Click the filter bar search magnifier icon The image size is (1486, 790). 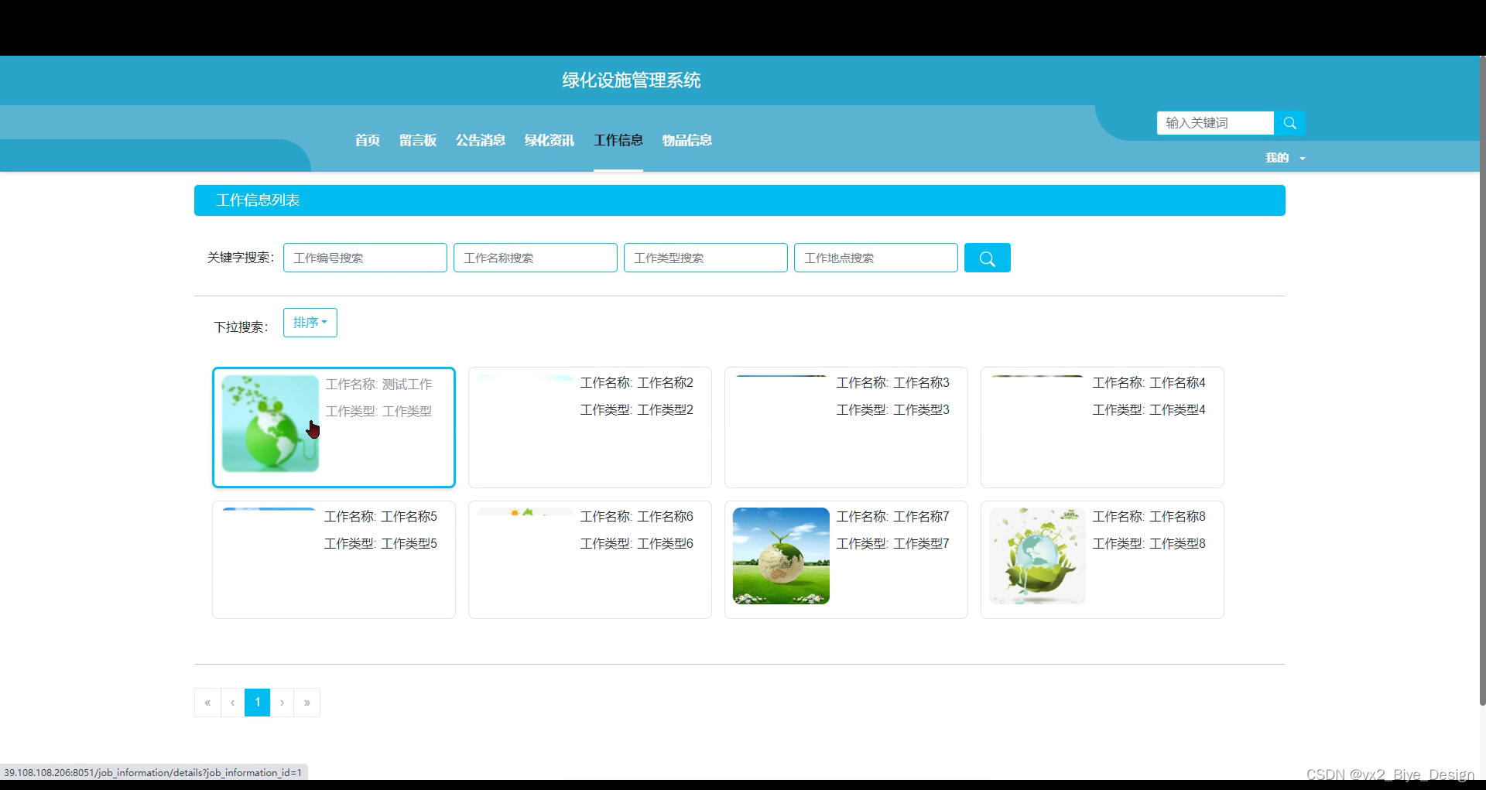click(987, 258)
